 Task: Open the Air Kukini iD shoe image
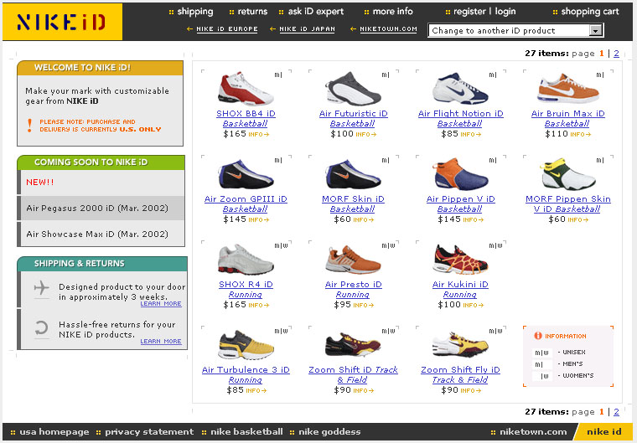460,260
